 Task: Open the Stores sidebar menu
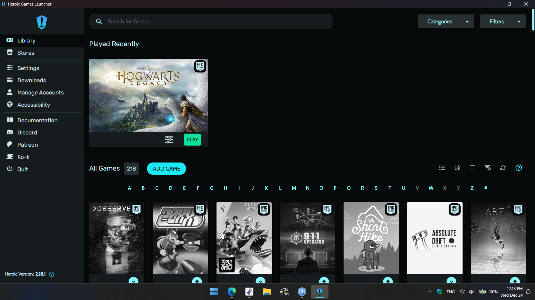tap(26, 53)
